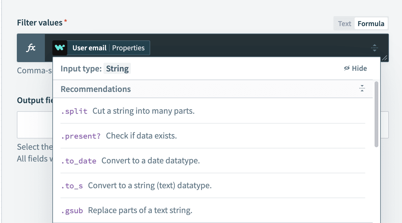
Task: Keep Formula mode selected
Action: 371,23
